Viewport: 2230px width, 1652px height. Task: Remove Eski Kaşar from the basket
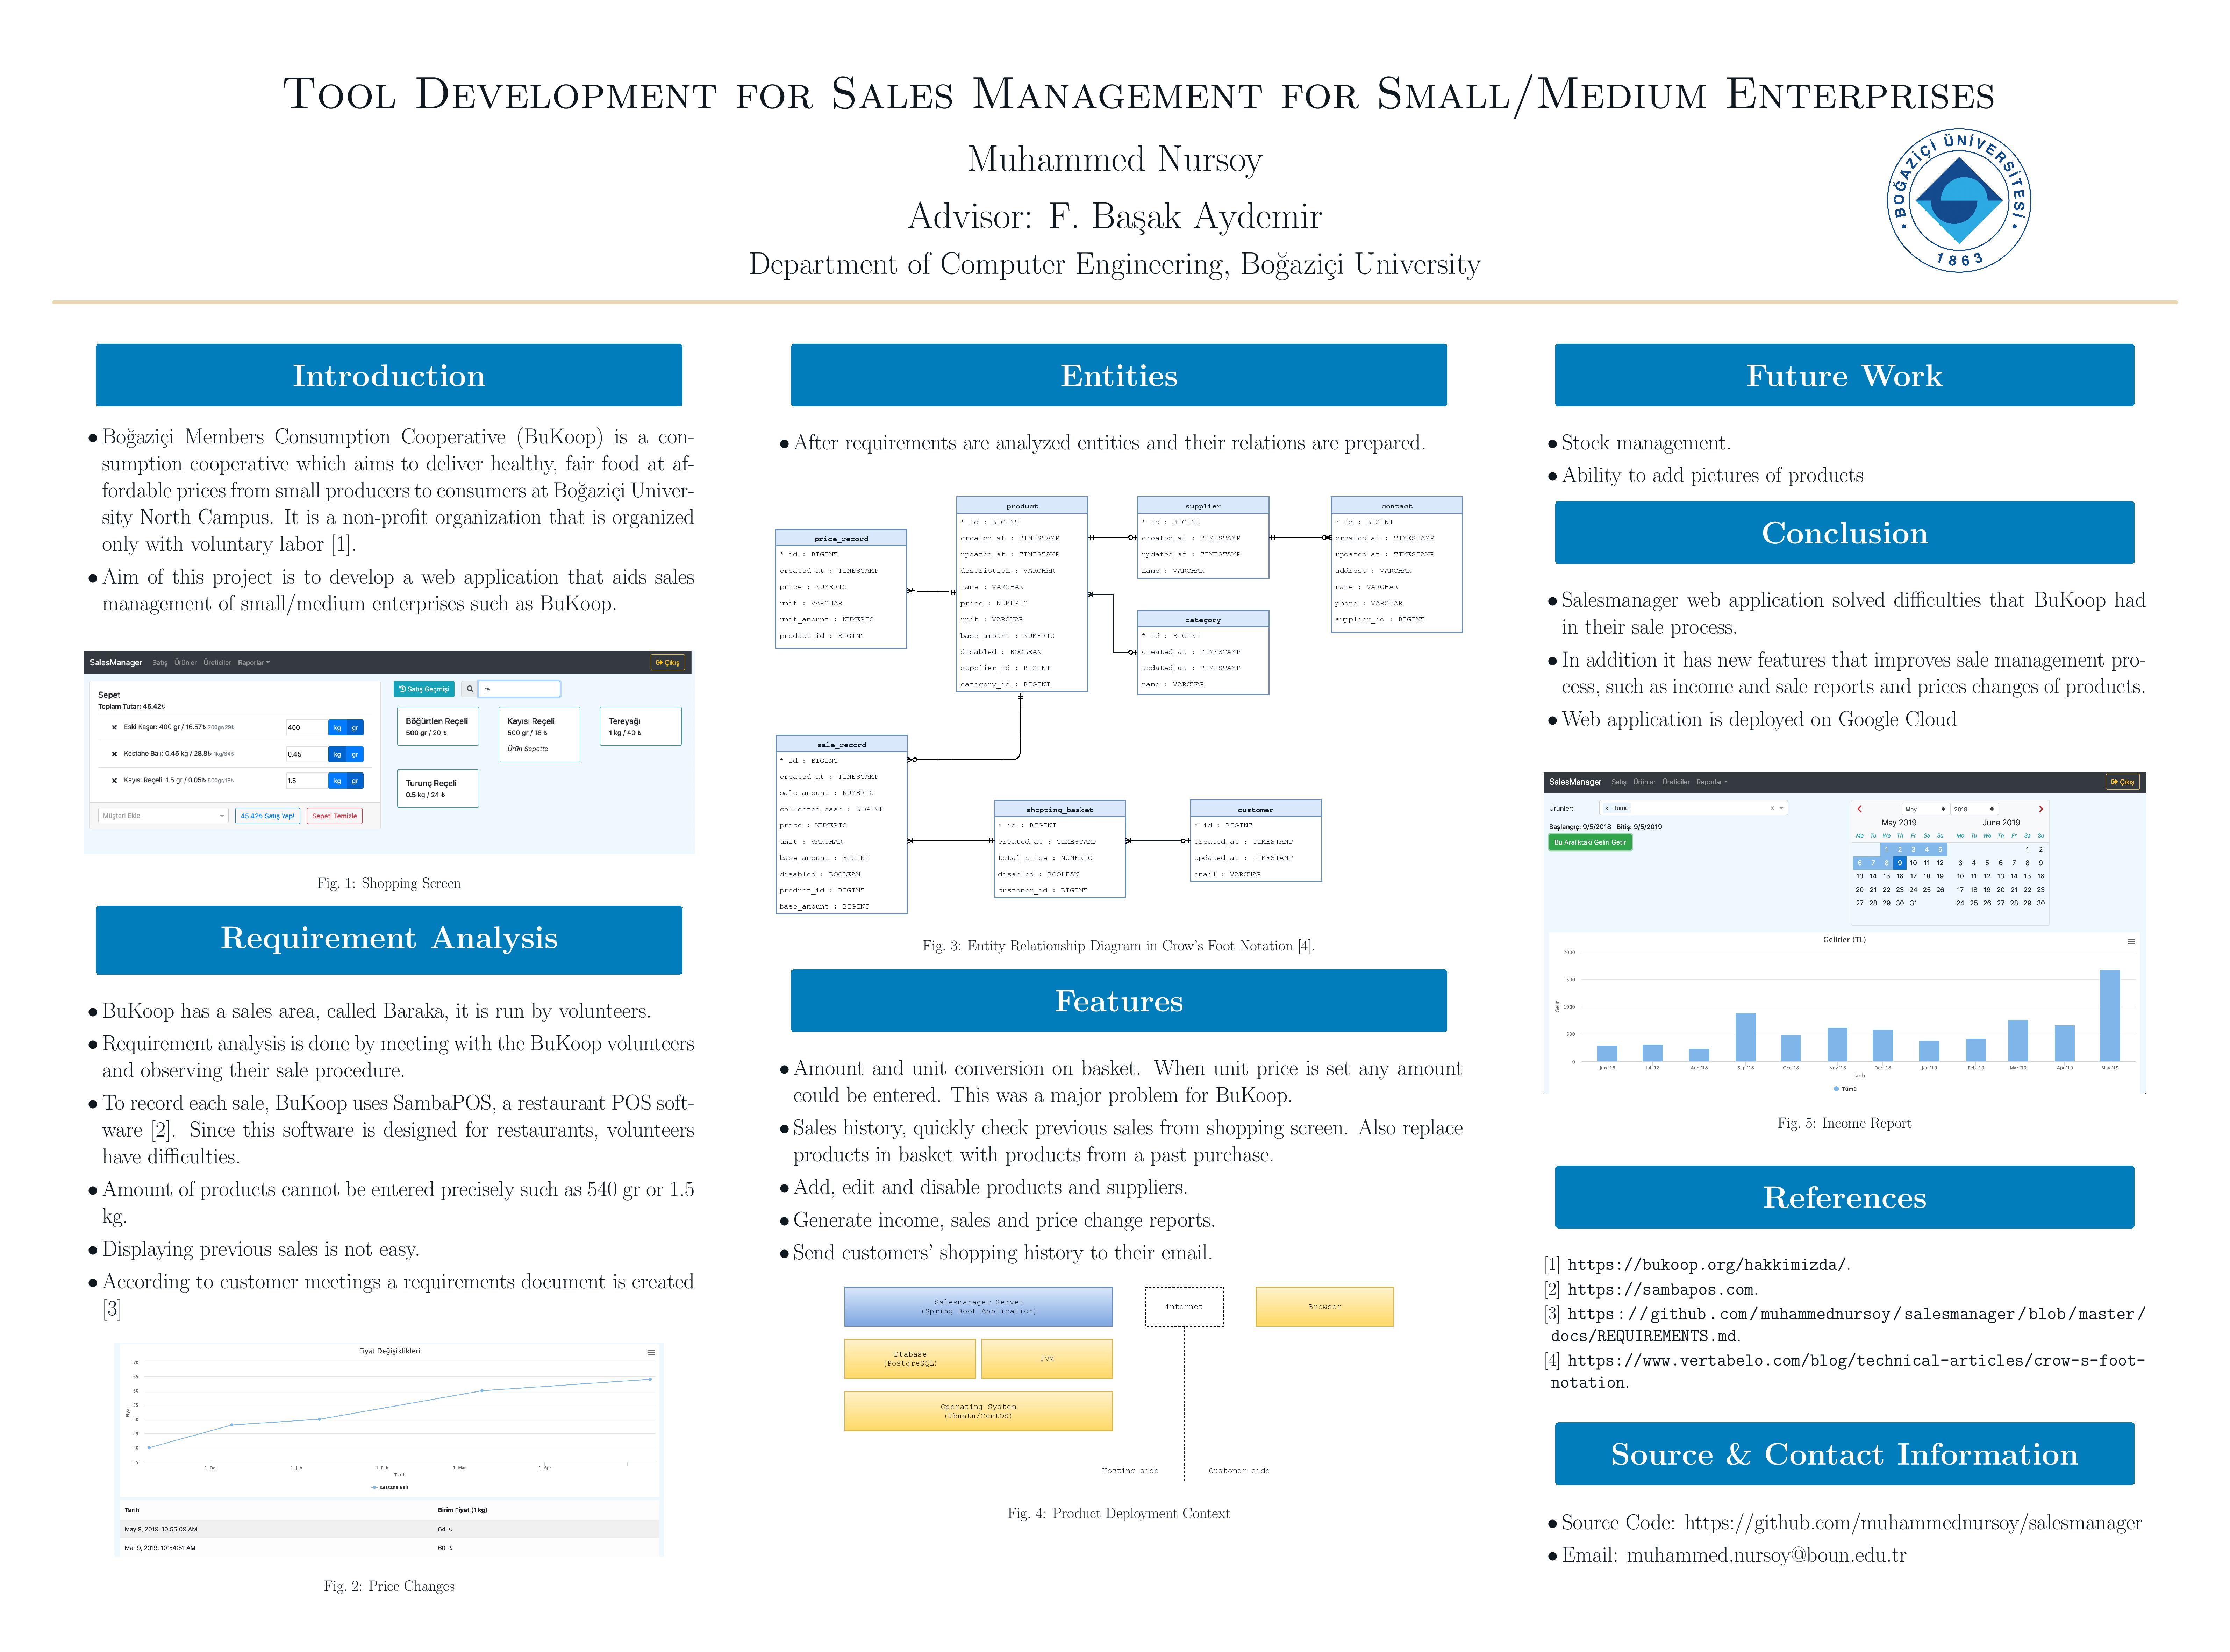click(114, 728)
